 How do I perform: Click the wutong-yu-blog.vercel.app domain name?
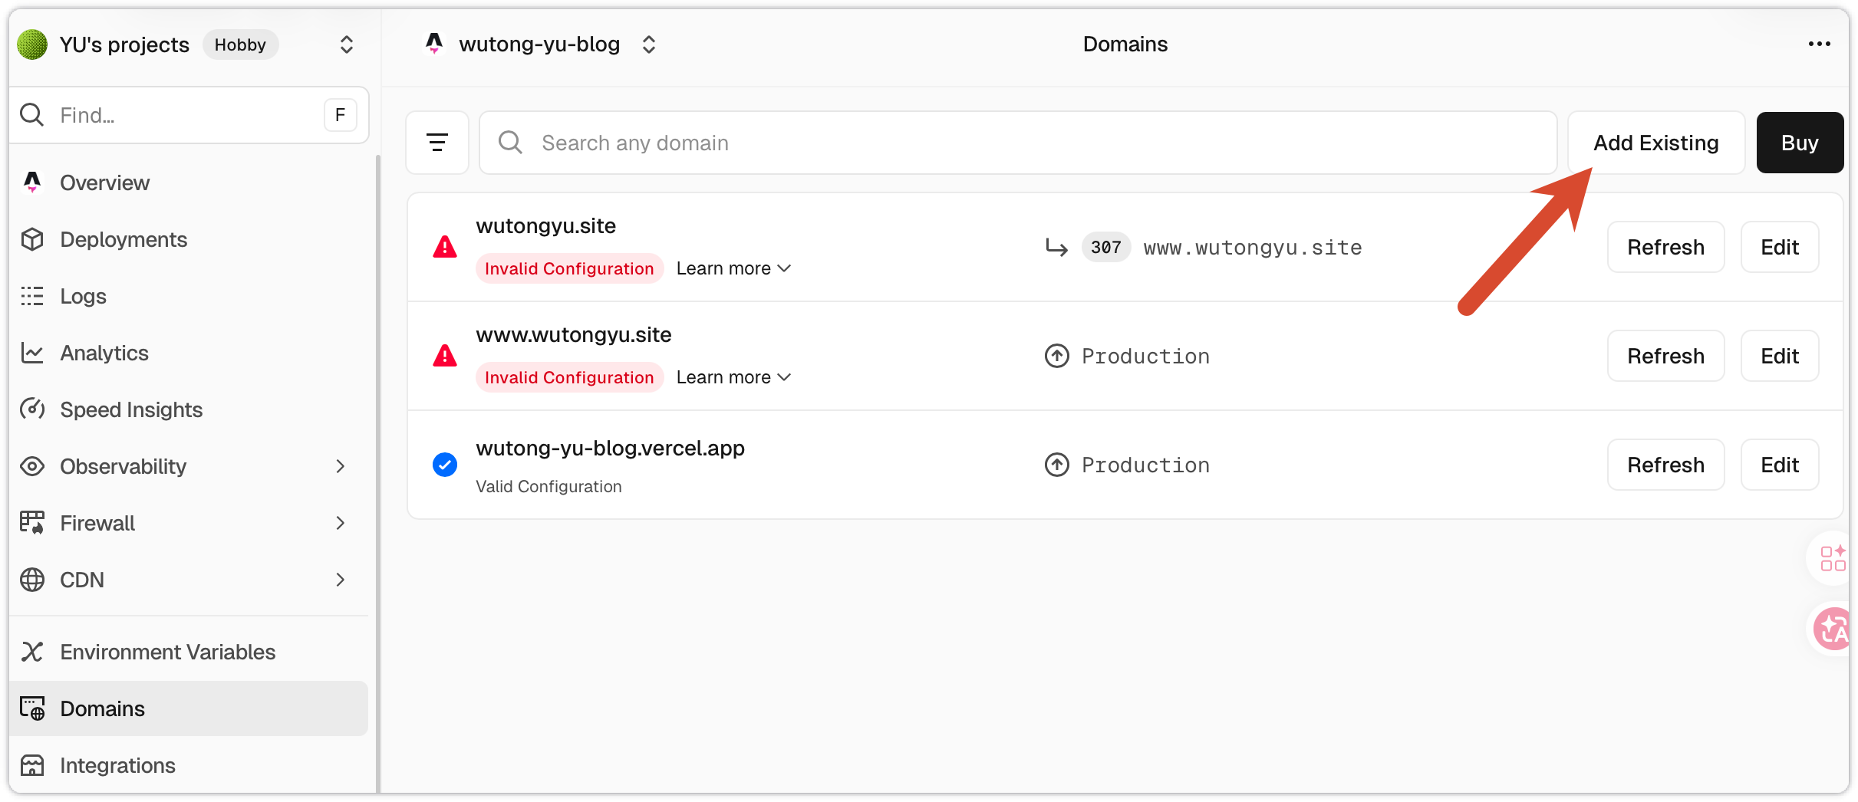point(611,449)
